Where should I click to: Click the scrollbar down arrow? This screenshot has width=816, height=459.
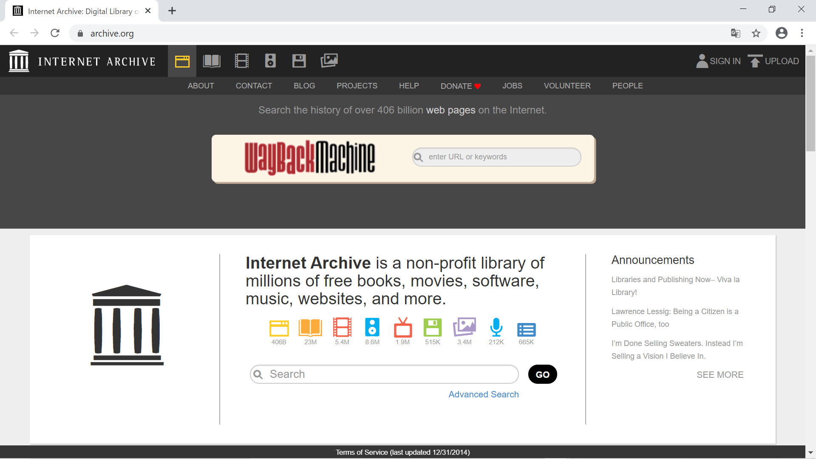(x=810, y=453)
